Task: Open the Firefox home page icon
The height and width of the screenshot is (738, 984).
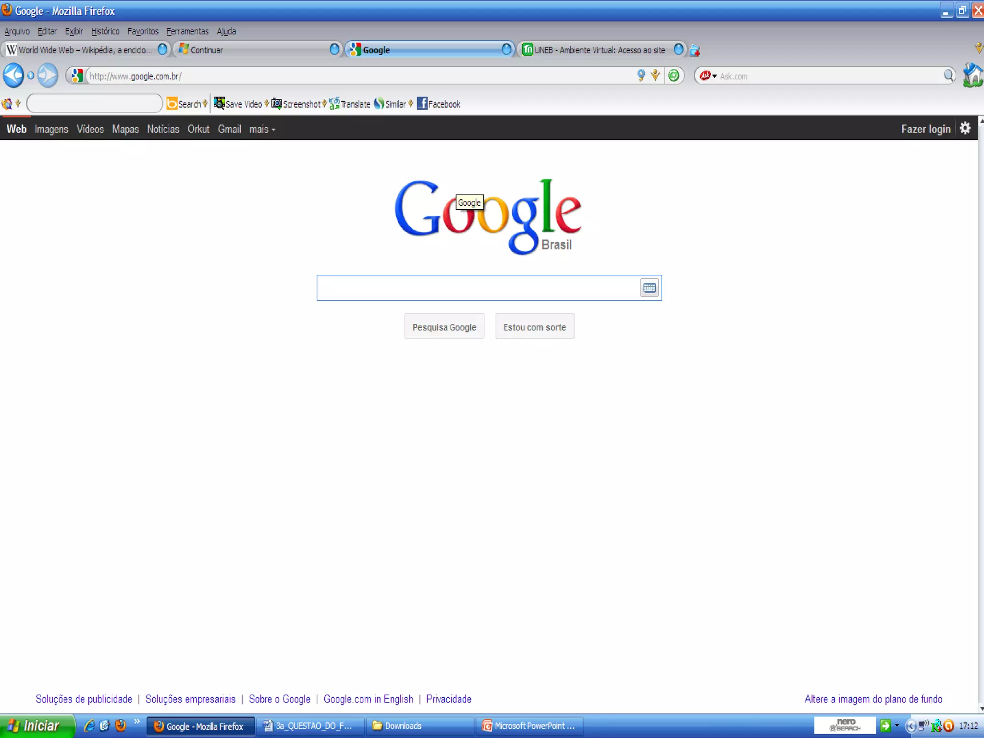Action: 972,75
